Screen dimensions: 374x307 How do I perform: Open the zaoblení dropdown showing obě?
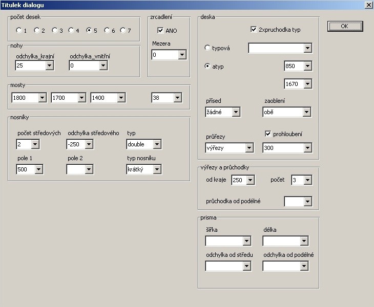(307, 112)
